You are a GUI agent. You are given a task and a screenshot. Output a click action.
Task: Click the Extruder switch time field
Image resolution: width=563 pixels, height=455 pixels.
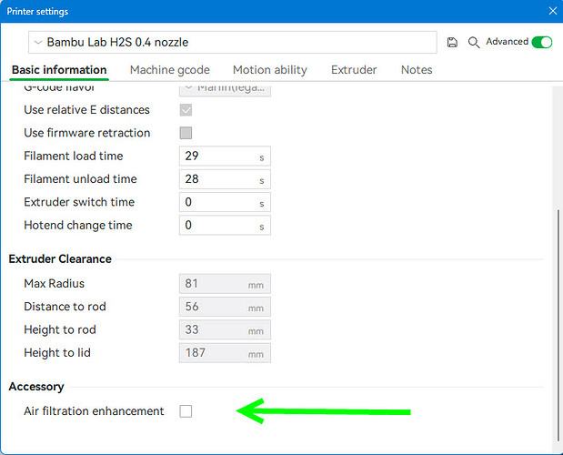tap(226, 202)
